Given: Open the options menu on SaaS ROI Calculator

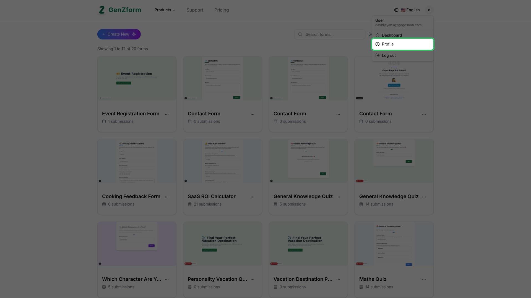Looking at the screenshot, I should (x=253, y=197).
